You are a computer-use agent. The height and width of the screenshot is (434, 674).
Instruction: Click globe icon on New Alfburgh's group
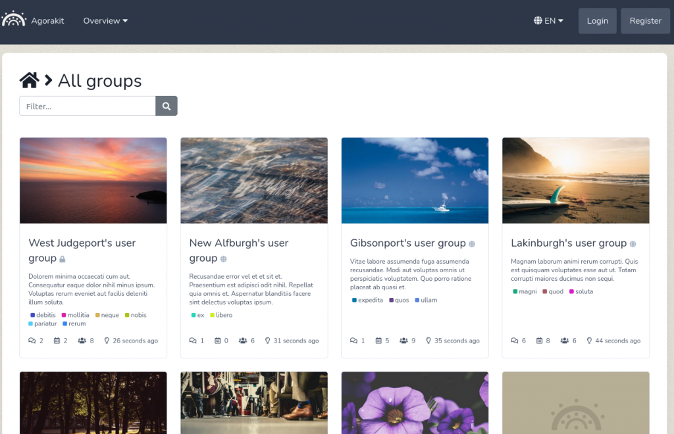pos(223,259)
